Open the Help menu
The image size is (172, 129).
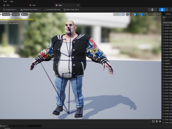tap(11, 1)
